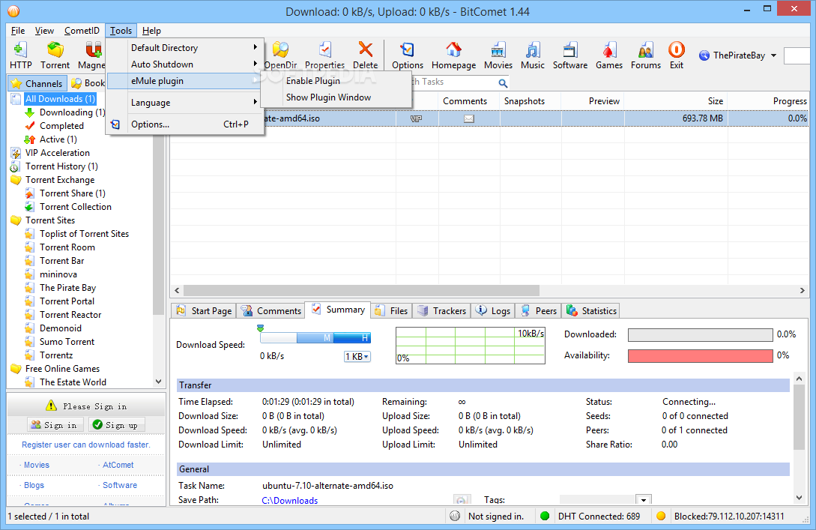Click the red Delete toolbar icon
This screenshot has width=816, height=530.
pyautogui.click(x=366, y=55)
